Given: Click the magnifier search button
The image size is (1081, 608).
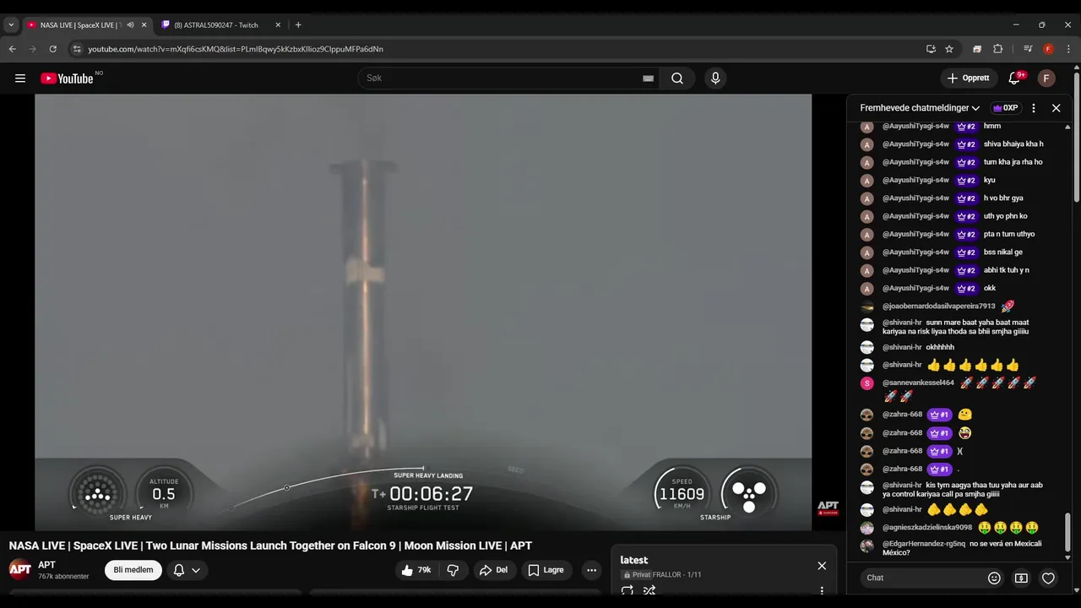Looking at the screenshot, I should pos(677,79).
